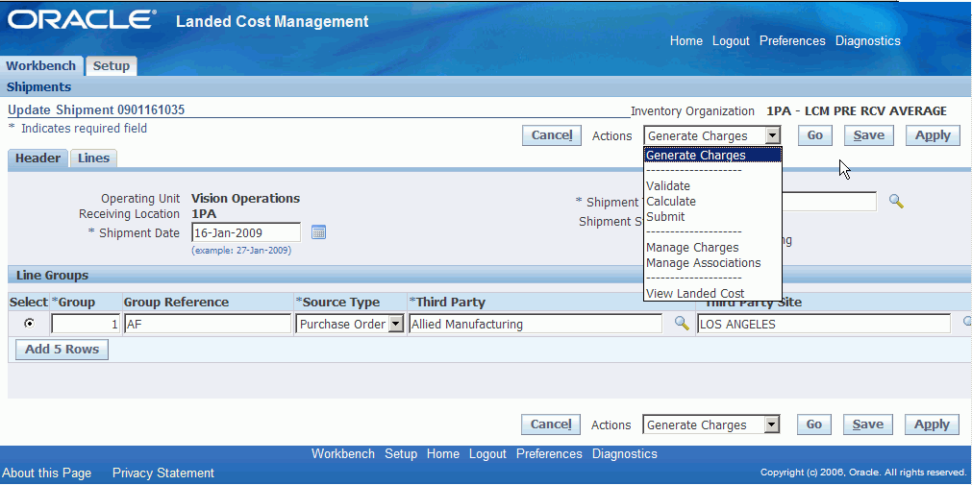
Task: Click the footer Home link
Action: coord(442,454)
